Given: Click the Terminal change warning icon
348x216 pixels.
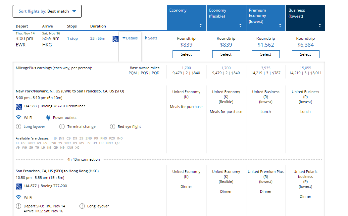Looking at the screenshot, I should [62, 127].
